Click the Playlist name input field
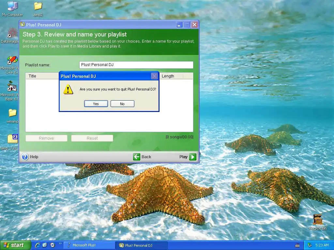This screenshot has height=250, width=334. coord(136,65)
